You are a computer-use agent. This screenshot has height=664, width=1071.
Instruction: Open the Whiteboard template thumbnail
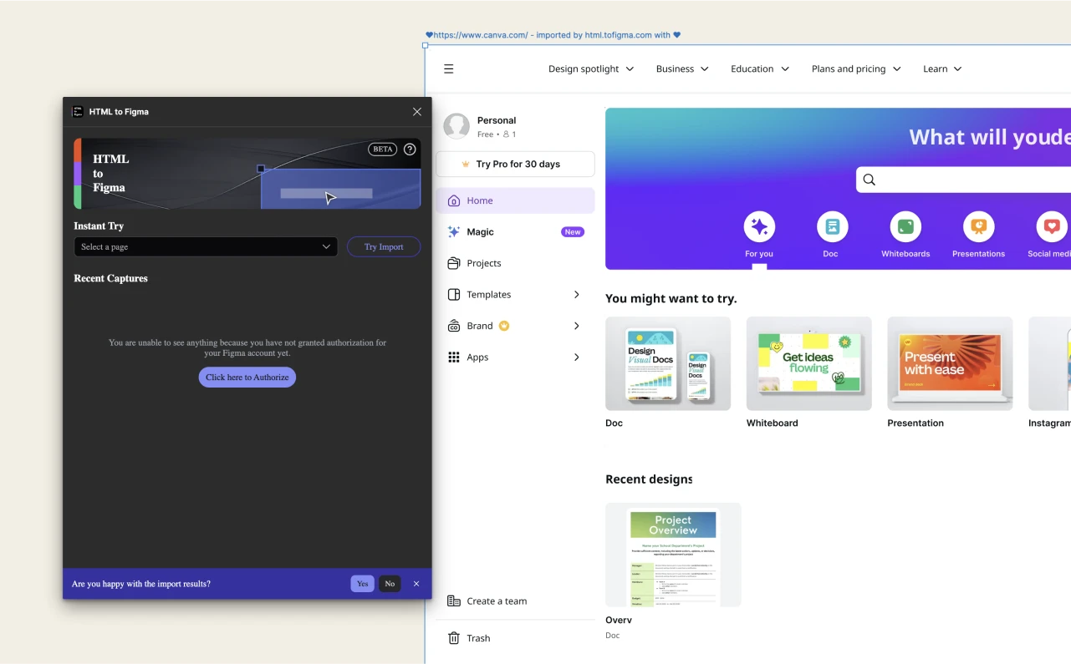pos(809,363)
